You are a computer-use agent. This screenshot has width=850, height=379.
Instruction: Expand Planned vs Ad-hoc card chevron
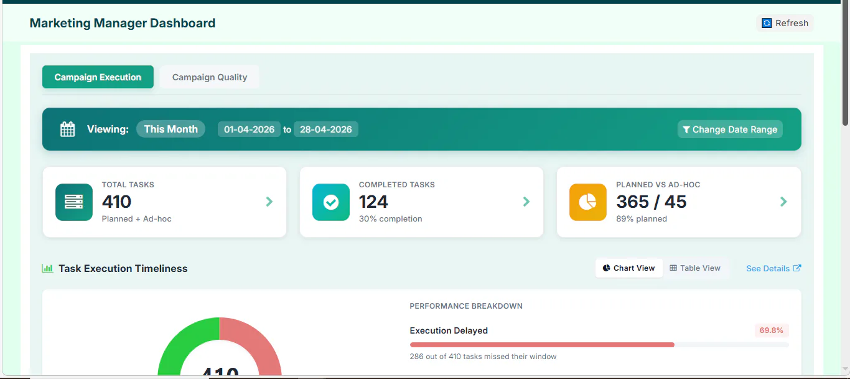(783, 202)
